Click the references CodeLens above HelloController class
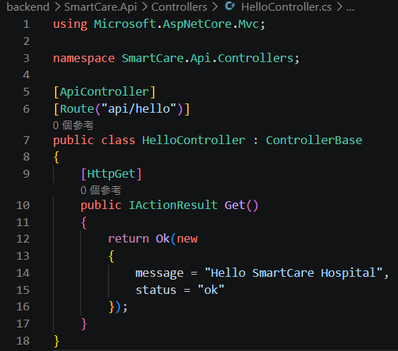Viewport: 398px width, 351px height. click(73, 125)
